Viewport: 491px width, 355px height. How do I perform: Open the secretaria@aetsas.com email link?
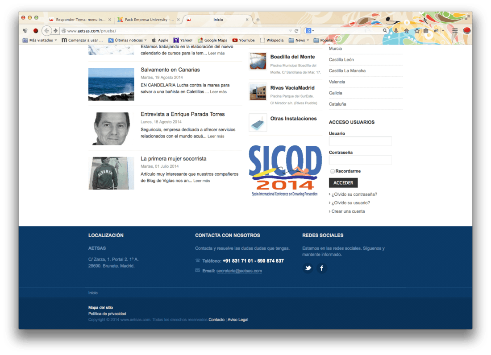[239, 271]
